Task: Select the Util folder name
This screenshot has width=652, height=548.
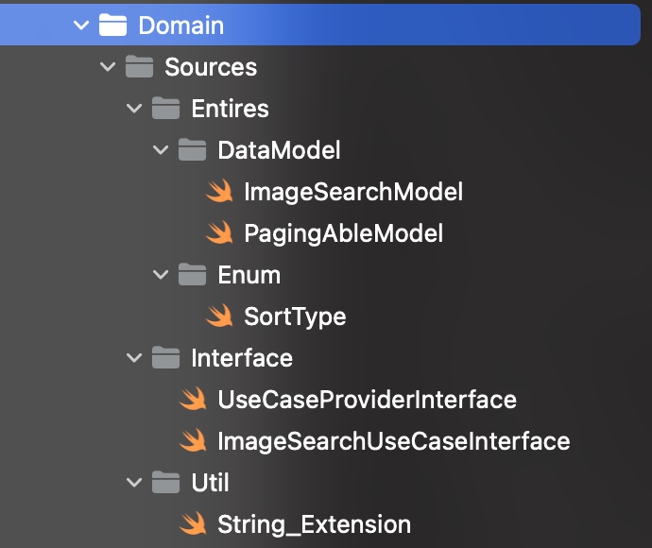Action: coord(210,483)
